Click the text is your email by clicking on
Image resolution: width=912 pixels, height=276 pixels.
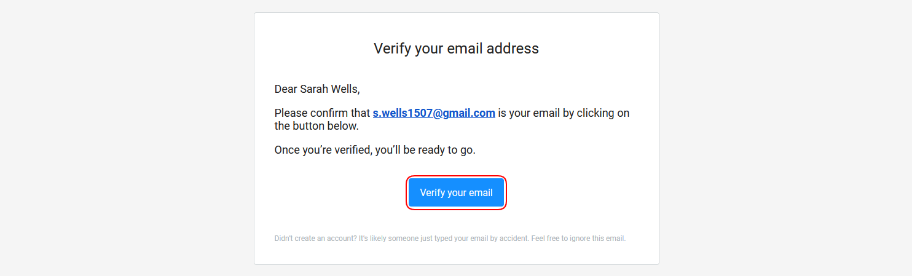coord(564,113)
